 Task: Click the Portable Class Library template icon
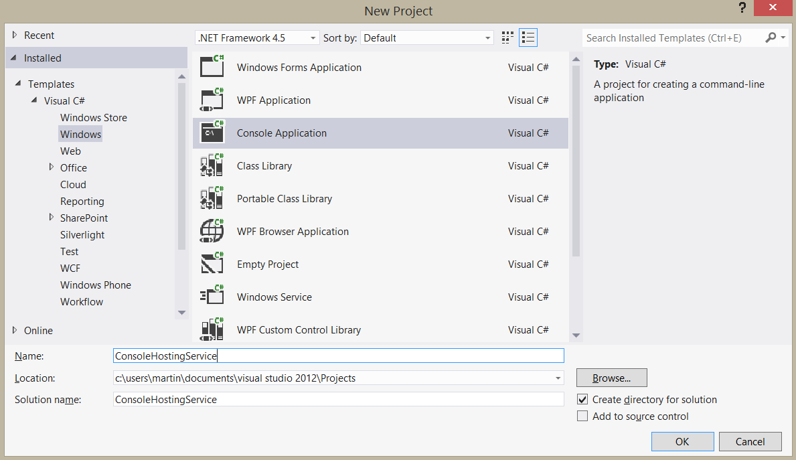click(x=212, y=198)
